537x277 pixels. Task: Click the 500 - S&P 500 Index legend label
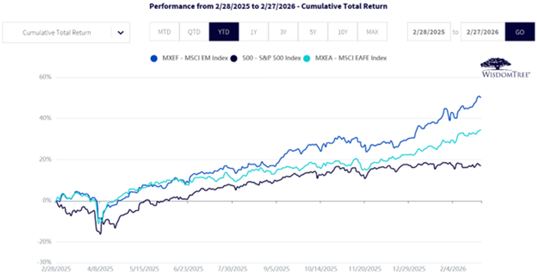(272, 58)
